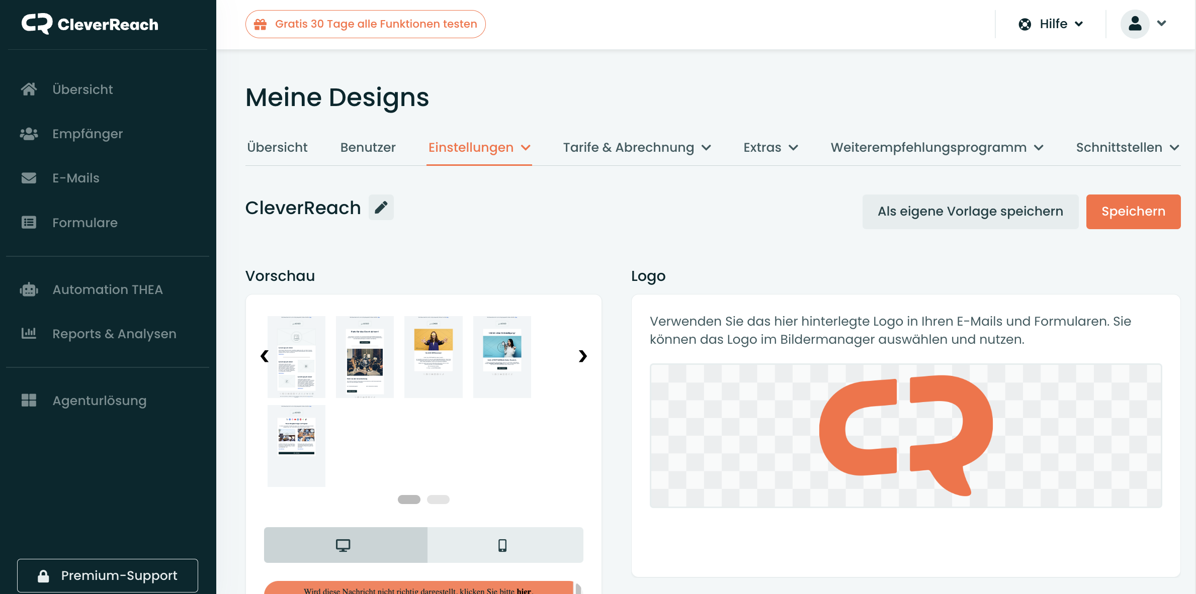Select the second-row template thumbnail
This screenshot has width=1196, height=594.
click(x=296, y=446)
